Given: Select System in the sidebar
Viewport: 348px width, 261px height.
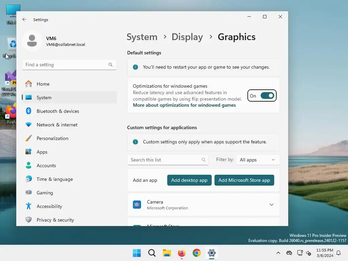Looking at the screenshot, I should coord(69,98).
